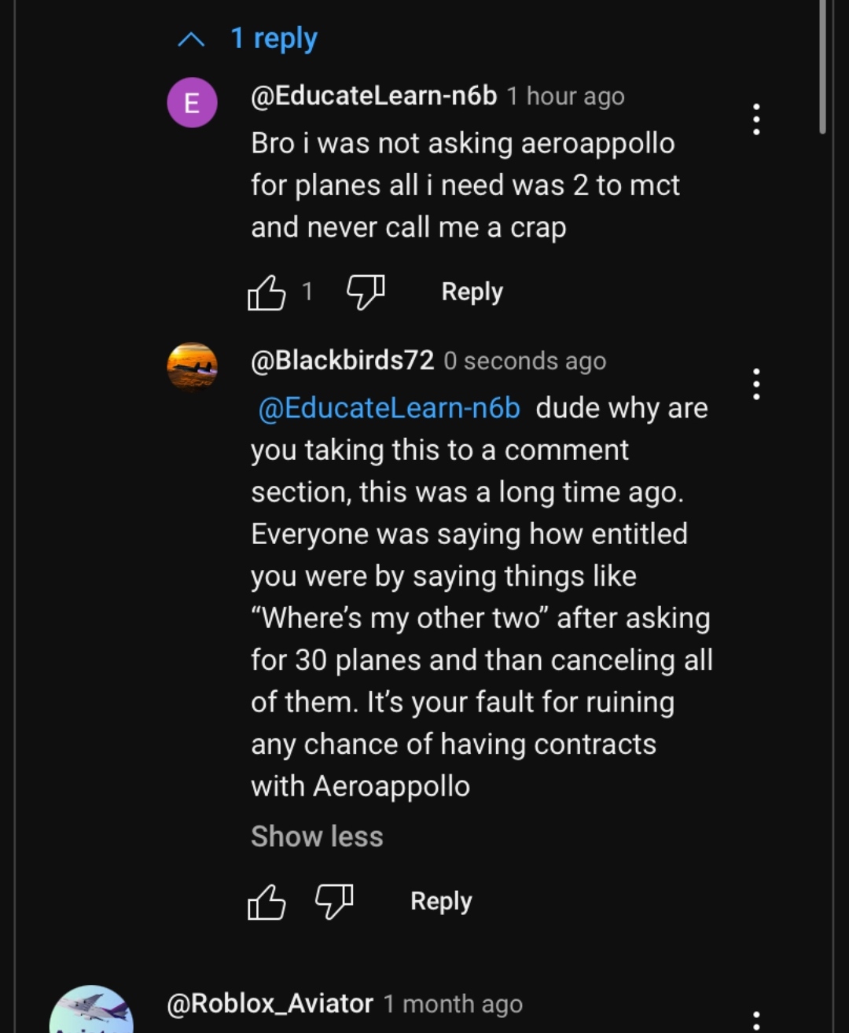Screen dimensions: 849x1033
Task: Dislike the Blackbirds72 comment
Action: (x=334, y=902)
